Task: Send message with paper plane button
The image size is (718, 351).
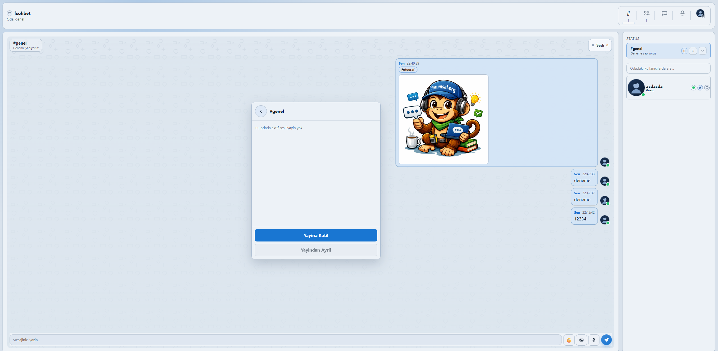Action: point(606,340)
